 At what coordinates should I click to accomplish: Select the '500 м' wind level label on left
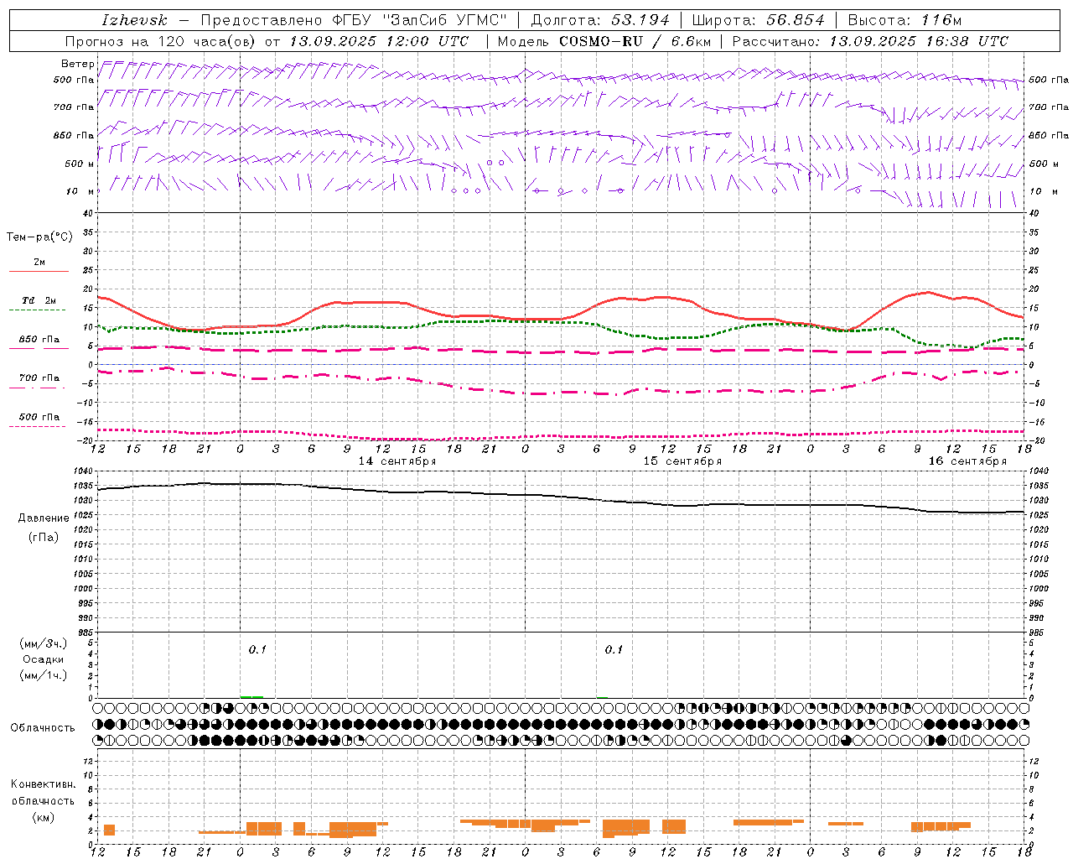[80, 164]
